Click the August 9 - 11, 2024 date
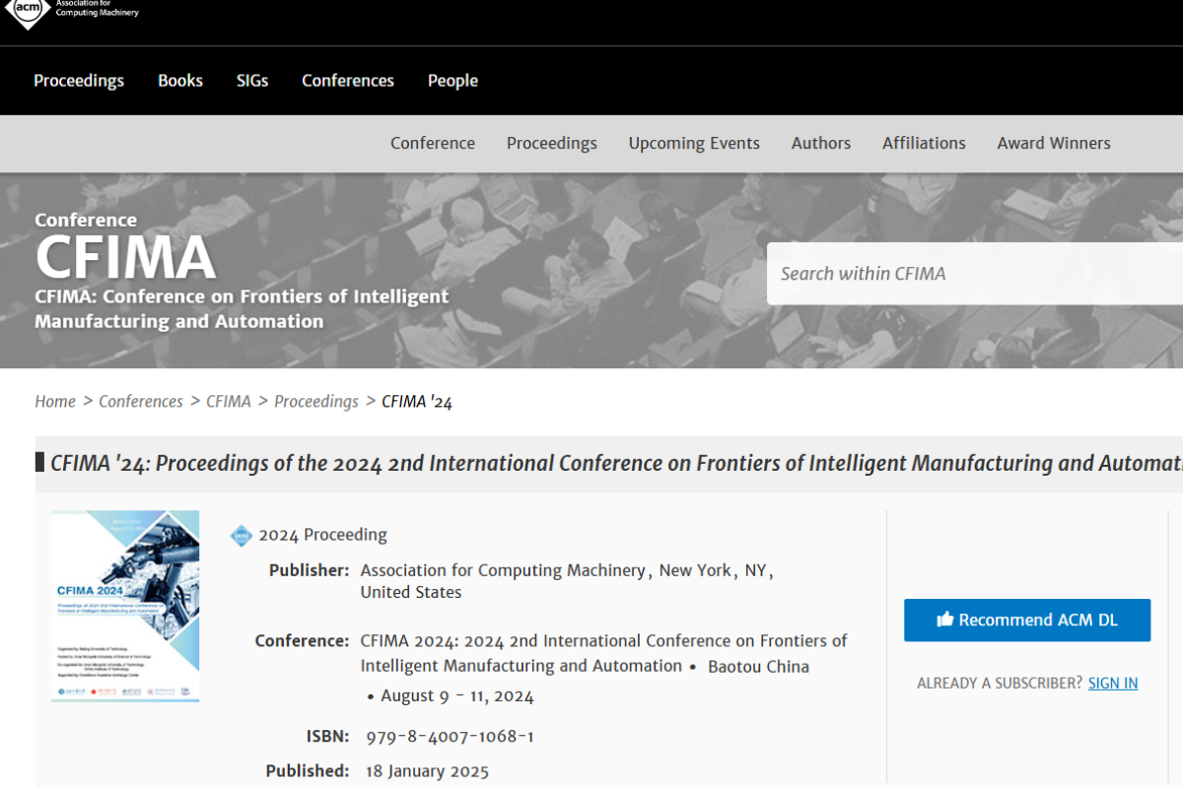 [457, 695]
